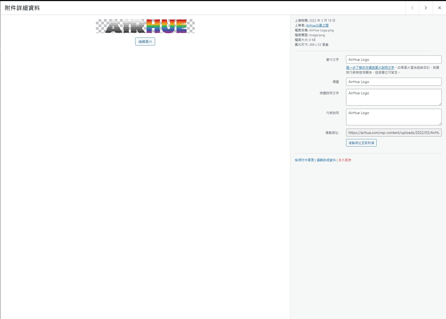Image resolution: width=446 pixels, height=319 pixels.
Task: Select file type text image/png
Action: click(x=317, y=35)
